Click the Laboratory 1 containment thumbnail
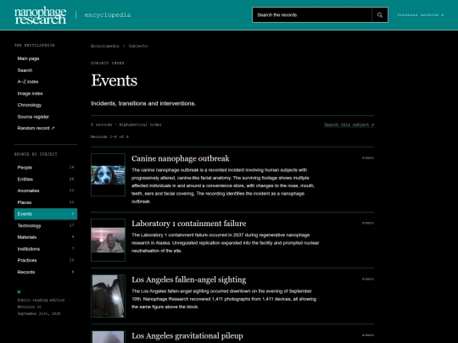The image size is (458, 343). pyautogui.click(x=108, y=240)
